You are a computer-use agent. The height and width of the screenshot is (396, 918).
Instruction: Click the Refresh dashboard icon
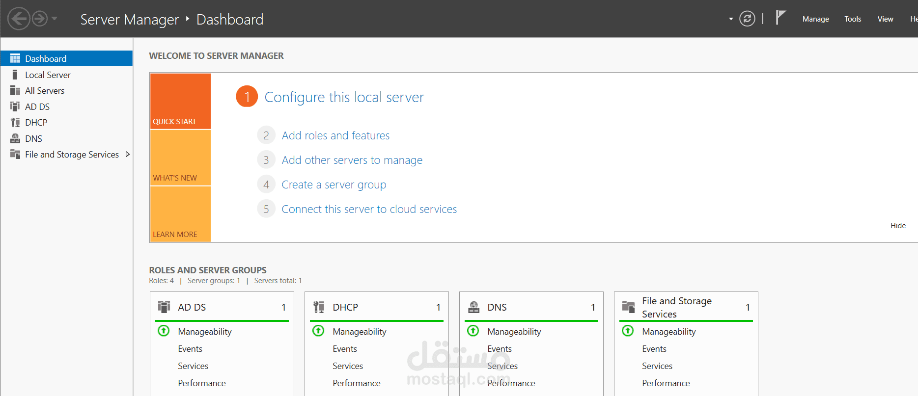coord(747,19)
